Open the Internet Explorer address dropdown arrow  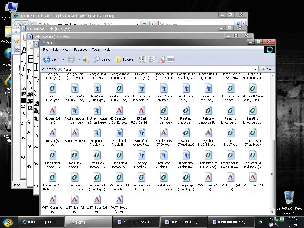pyautogui.click(x=137, y=24)
